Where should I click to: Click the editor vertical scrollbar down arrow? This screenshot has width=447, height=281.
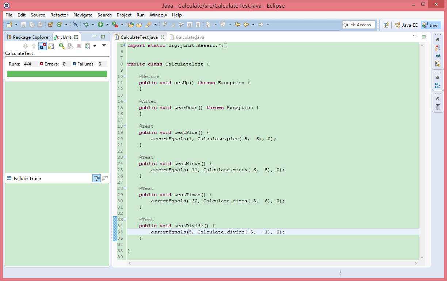(422, 258)
